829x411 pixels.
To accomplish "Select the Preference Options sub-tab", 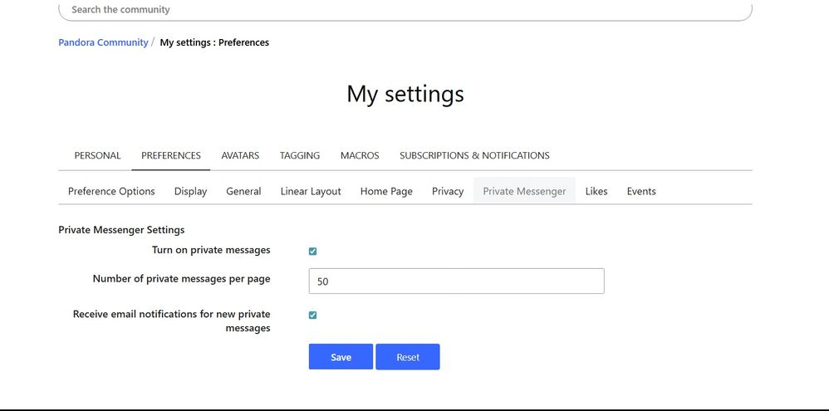I will (x=111, y=191).
